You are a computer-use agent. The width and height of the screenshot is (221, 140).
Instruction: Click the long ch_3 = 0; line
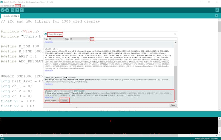(x=16, y=96)
